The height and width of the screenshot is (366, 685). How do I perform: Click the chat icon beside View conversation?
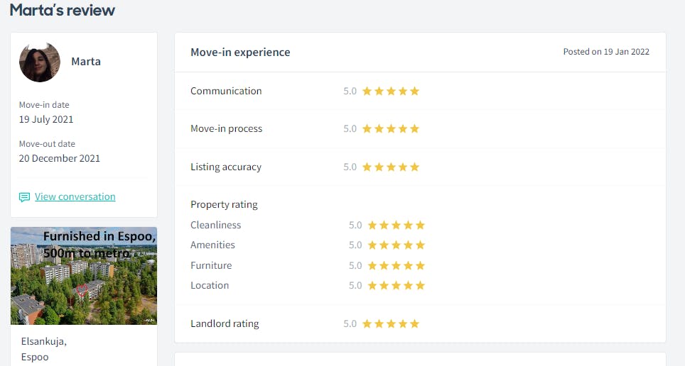pyautogui.click(x=25, y=197)
